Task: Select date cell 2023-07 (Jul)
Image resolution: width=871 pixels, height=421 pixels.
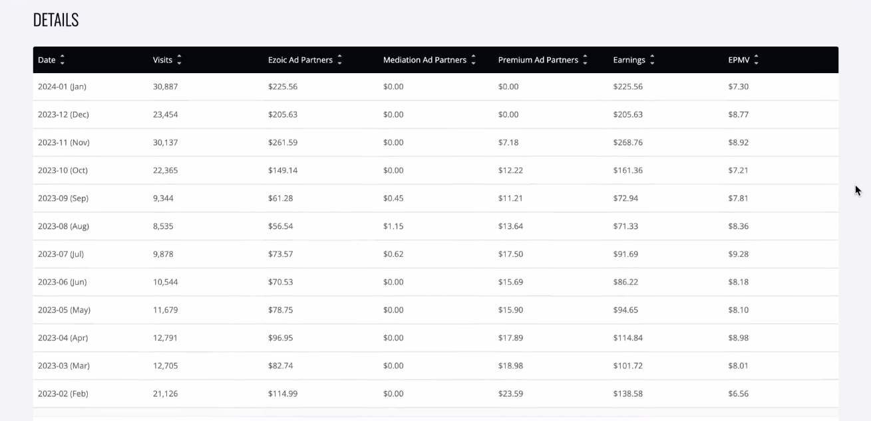Action: (61, 254)
